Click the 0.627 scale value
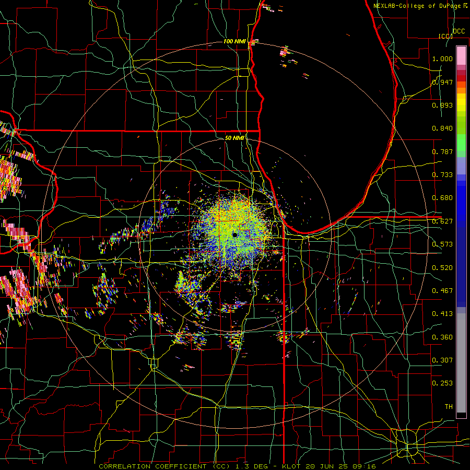The width and height of the screenshot is (470, 470). tap(442, 221)
